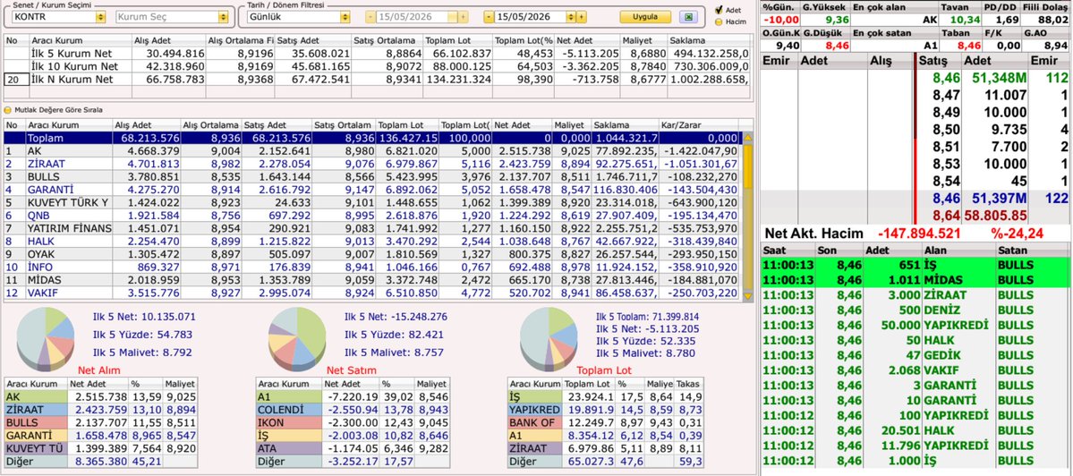Select the red BULLS cell in Net Alım
The height and width of the screenshot is (476, 1073).
(x=36, y=422)
